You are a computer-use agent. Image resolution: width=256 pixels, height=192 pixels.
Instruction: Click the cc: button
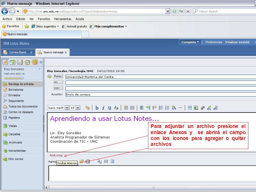(58, 82)
